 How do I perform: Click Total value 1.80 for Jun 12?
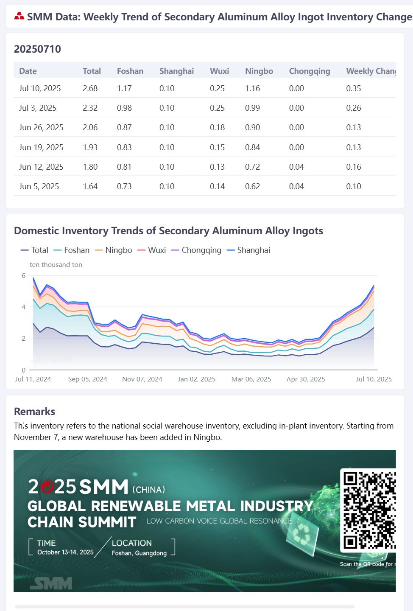click(x=90, y=167)
